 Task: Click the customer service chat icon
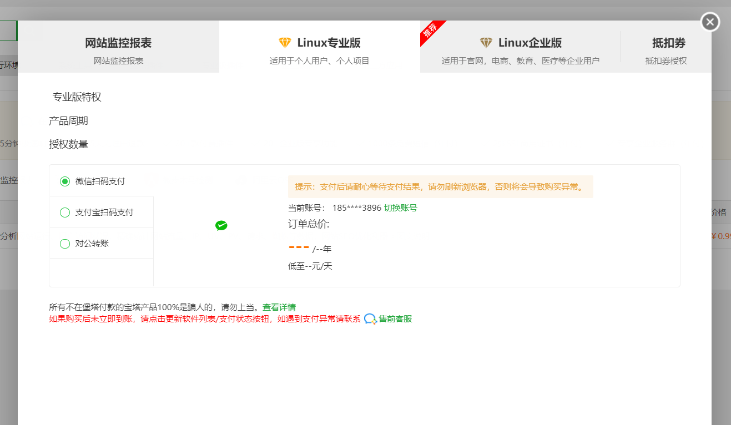tap(370, 319)
